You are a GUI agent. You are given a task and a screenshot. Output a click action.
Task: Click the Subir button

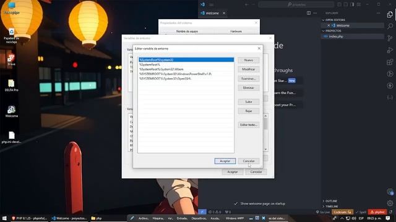249,102
